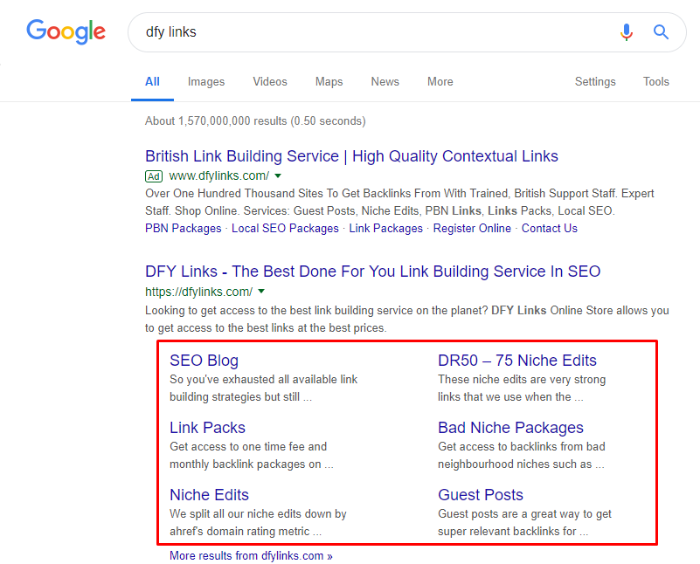The image size is (700, 564).
Task: Click the voice search microphone icon
Action: (627, 32)
